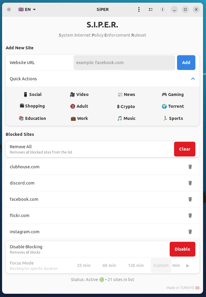Delete clubhouse.com using its trash icon

(190, 167)
